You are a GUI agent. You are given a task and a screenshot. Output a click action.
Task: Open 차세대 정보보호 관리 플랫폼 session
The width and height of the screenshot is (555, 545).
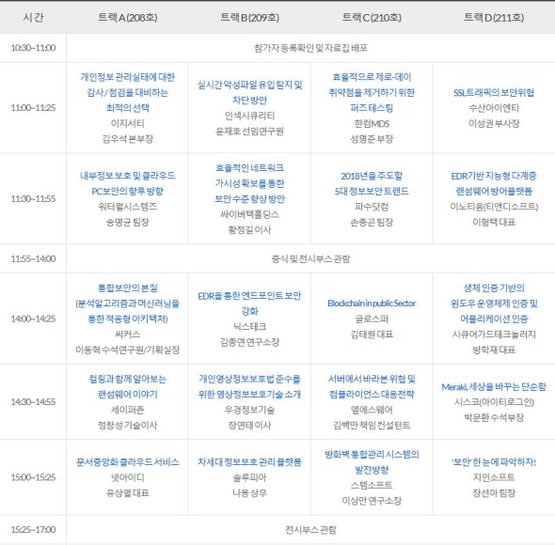click(x=249, y=462)
